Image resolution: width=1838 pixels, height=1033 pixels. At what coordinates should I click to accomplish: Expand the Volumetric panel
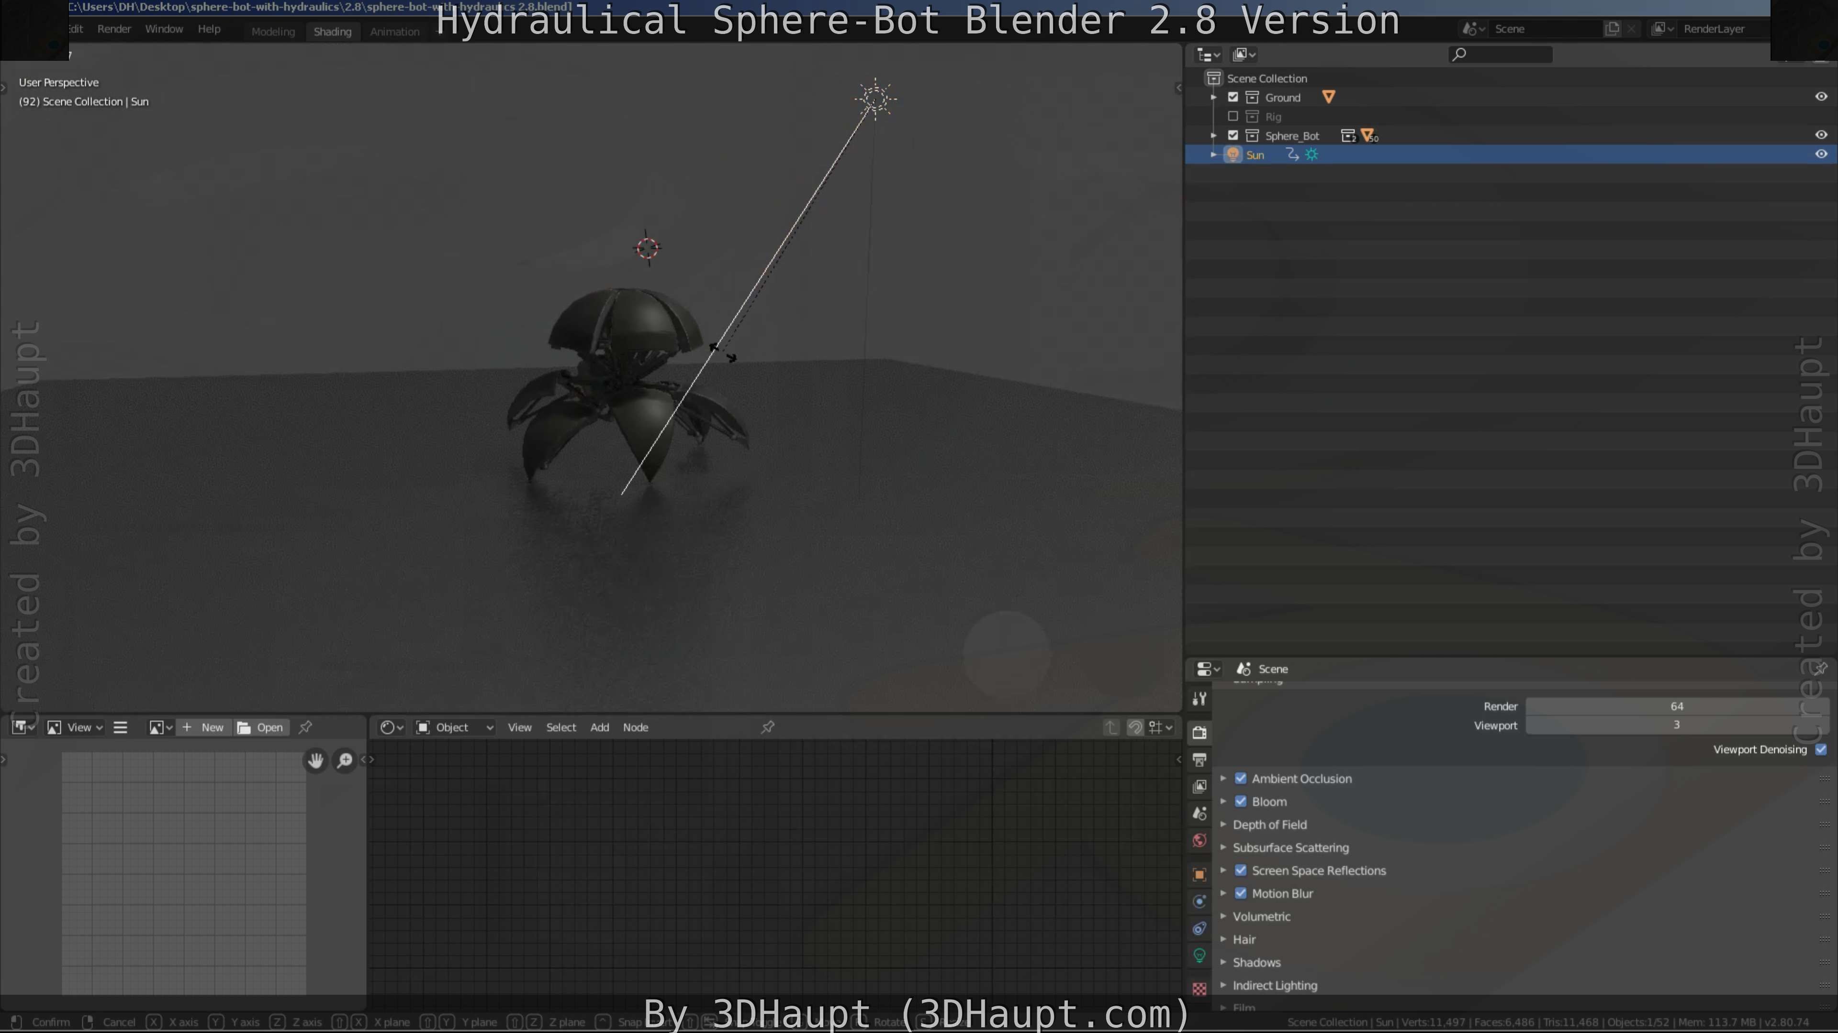pyautogui.click(x=1223, y=917)
